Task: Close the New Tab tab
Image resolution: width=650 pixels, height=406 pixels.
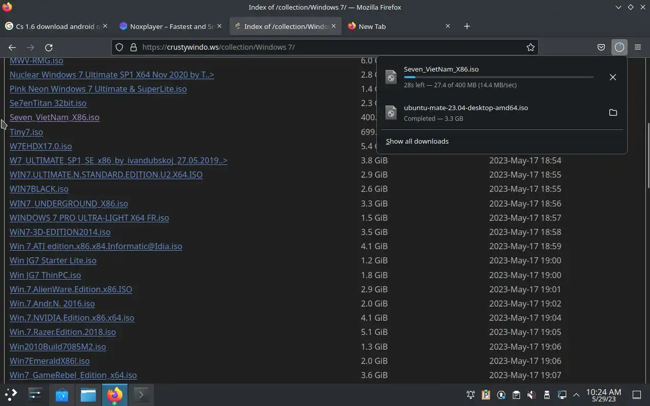Action: pos(447,26)
